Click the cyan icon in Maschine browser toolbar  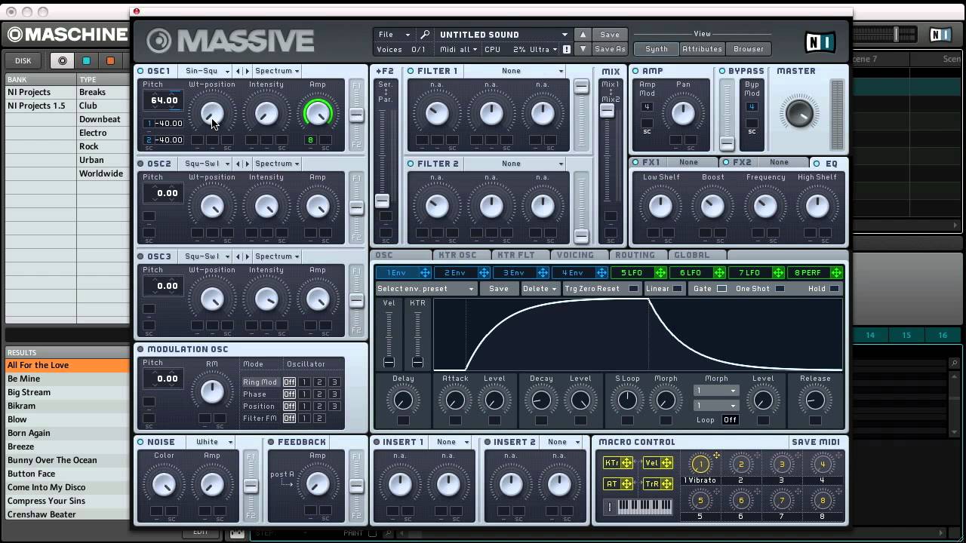pos(86,61)
